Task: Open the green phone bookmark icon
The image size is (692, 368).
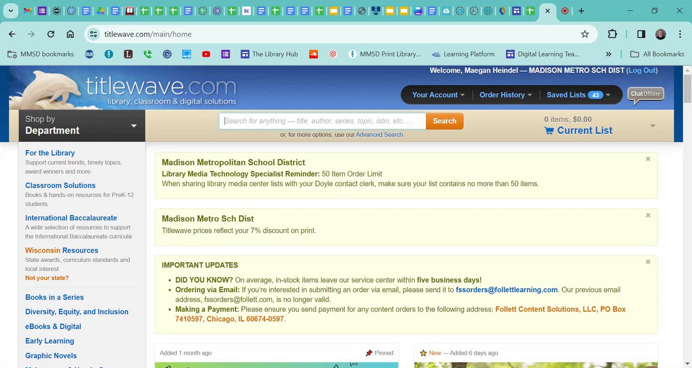Action: 148,54
